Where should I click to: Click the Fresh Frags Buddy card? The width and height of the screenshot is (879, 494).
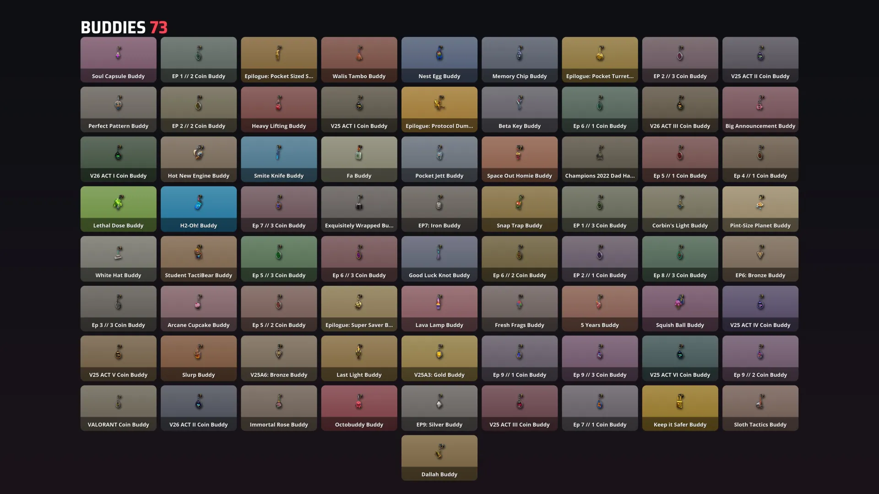point(520,308)
